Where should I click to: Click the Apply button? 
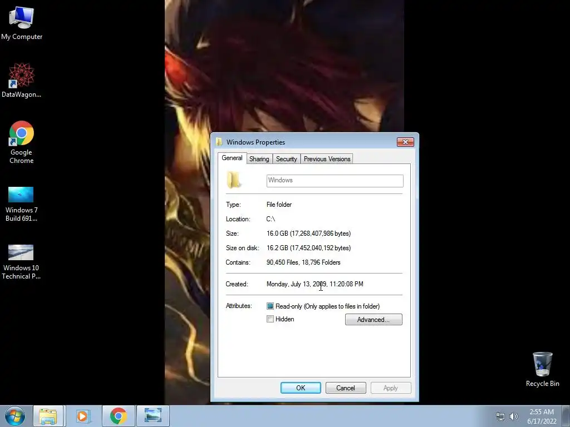[391, 388]
